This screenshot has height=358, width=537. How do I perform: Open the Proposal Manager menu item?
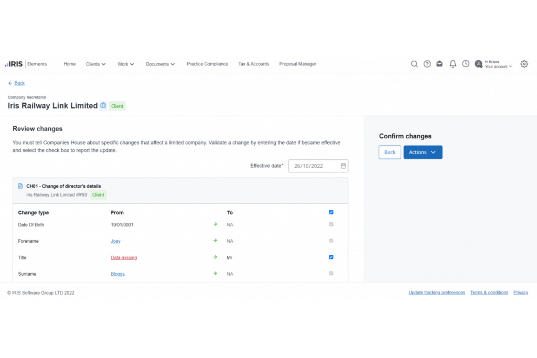(x=298, y=64)
